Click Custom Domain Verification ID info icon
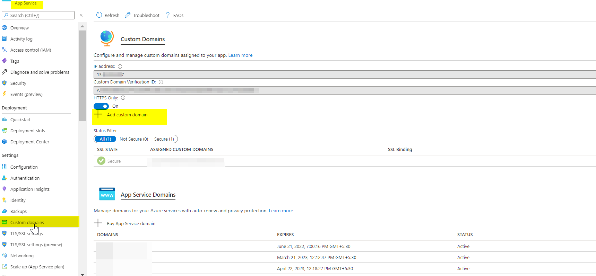 161,82
